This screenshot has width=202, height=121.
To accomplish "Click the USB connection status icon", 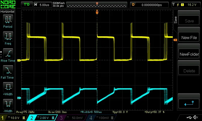I will coord(189,117).
